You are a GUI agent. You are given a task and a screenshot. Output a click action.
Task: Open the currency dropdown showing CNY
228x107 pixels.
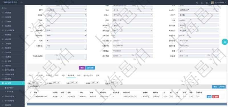[x=199, y=51]
